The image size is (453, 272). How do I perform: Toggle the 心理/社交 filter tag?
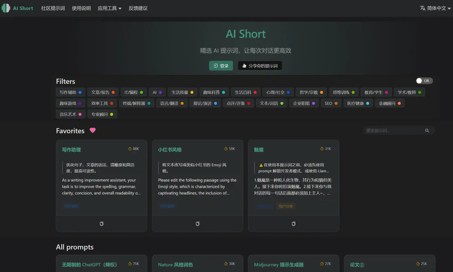tap(278, 92)
